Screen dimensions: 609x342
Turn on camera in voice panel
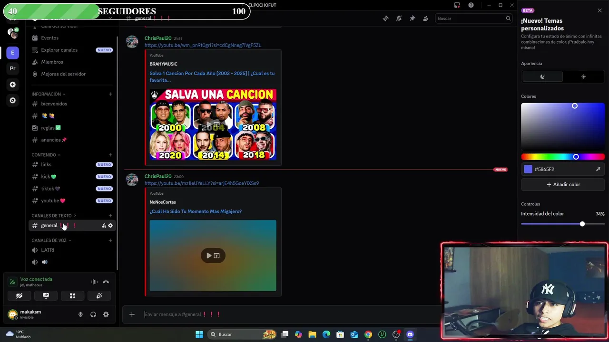[20, 295]
